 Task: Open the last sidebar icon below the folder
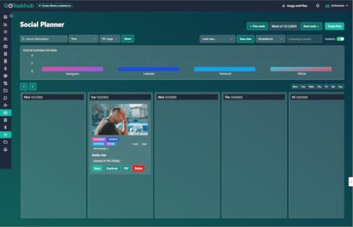click(5, 149)
